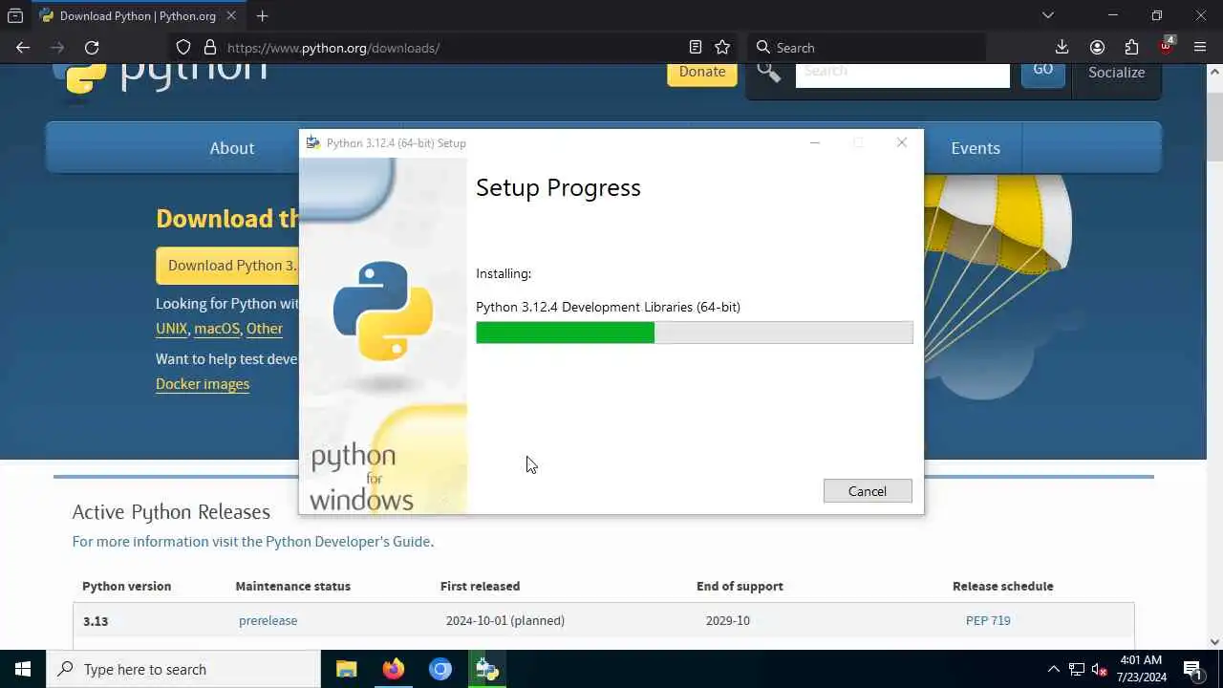Open the Firefox extensions puzzle icon
Viewport: 1223px width, 688px height.
pyautogui.click(x=1131, y=48)
